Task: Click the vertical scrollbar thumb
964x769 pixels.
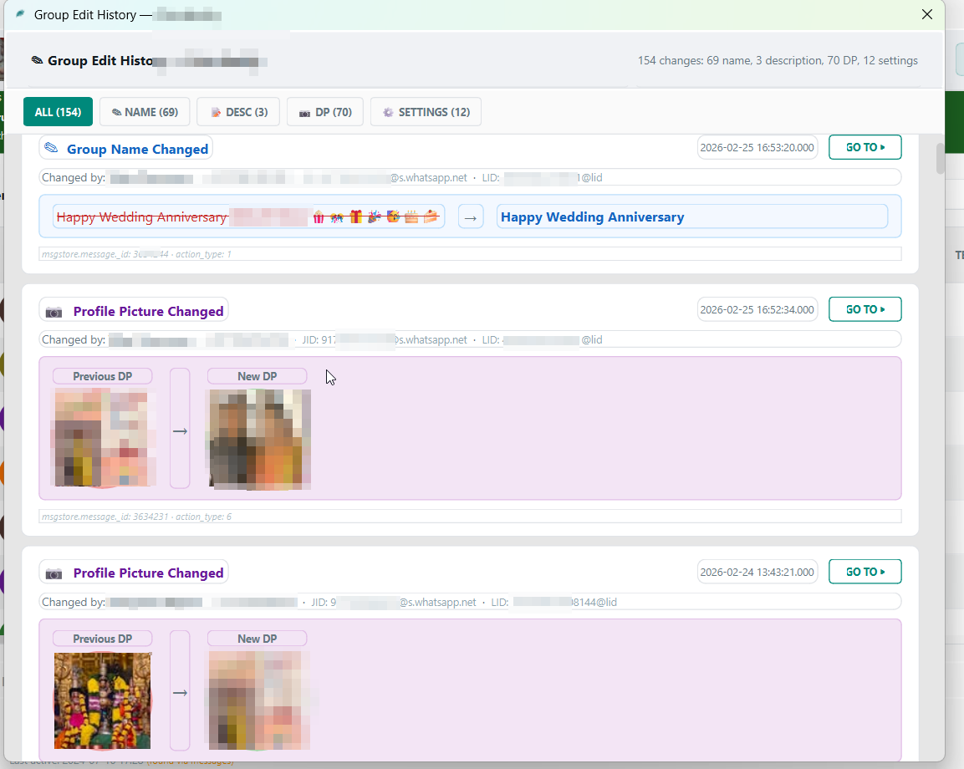Action: [x=940, y=158]
